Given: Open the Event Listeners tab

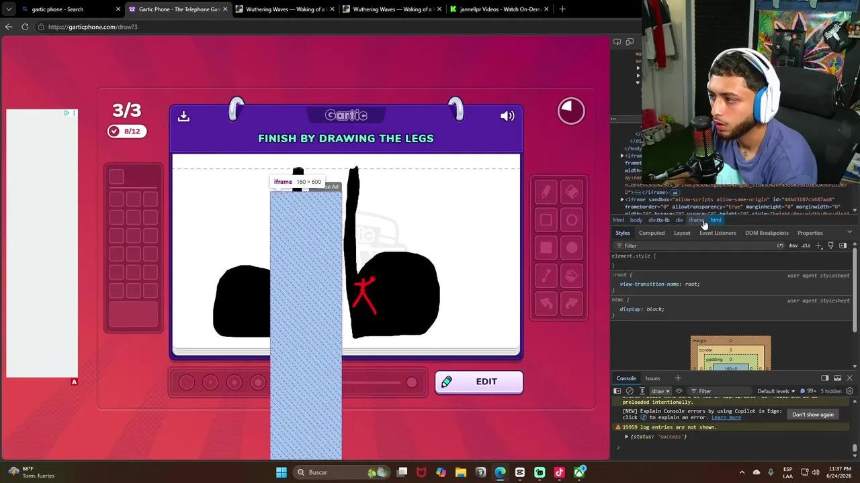Looking at the screenshot, I should [718, 233].
